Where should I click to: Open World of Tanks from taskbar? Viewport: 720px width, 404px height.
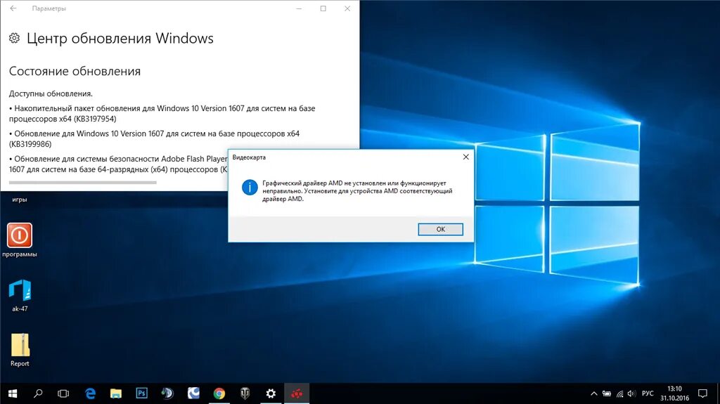[x=245, y=393]
